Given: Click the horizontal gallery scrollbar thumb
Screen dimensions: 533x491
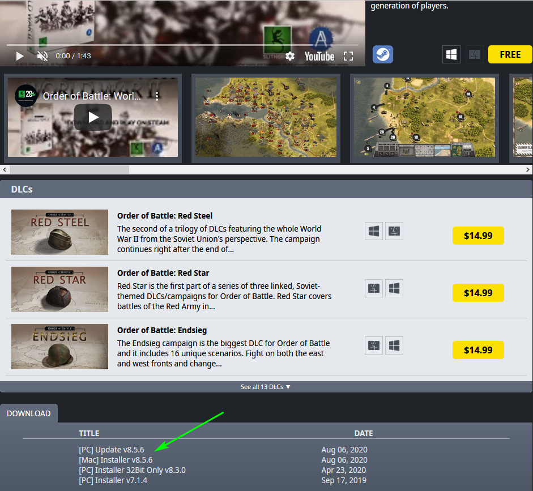Looking at the screenshot, I should pyautogui.click(x=69, y=169).
